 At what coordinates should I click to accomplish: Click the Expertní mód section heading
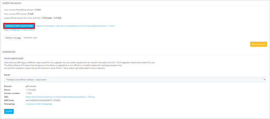tap(9, 52)
